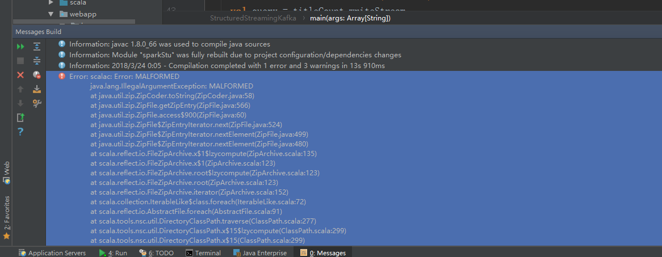
Task: Open the Java Enterprise tool tab
Action: pos(260,253)
